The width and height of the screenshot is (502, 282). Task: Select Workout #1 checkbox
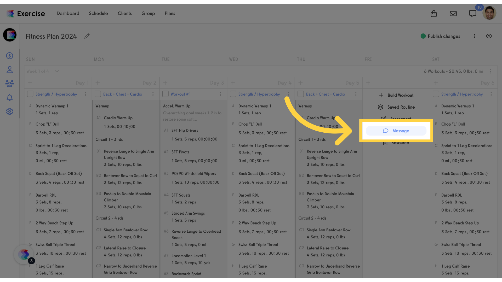pyautogui.click(x=165, y=94)
